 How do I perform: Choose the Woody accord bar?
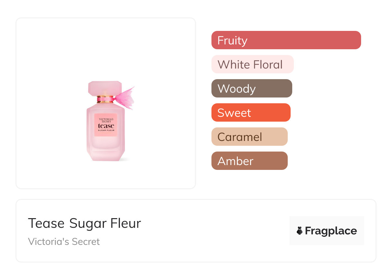(251, 88)
